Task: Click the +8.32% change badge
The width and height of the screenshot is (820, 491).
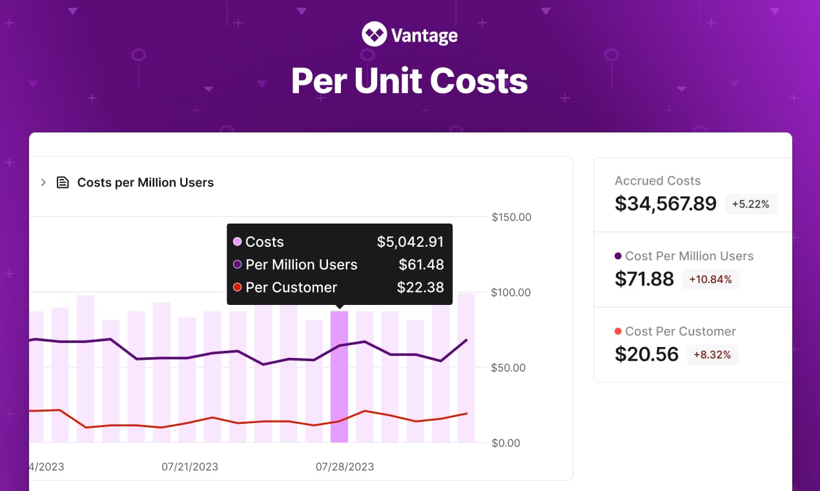Action: tap(712, 354)
